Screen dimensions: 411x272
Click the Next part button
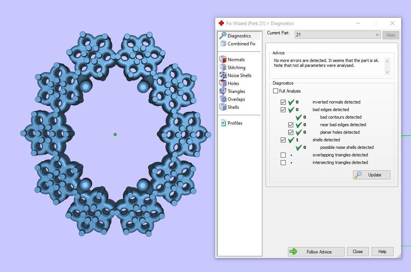[391, 35]
